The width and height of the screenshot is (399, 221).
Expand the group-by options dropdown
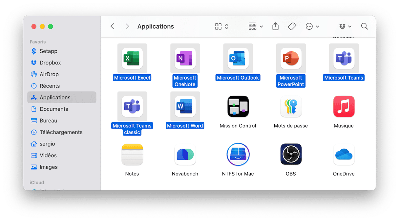[x=256, y=27]
